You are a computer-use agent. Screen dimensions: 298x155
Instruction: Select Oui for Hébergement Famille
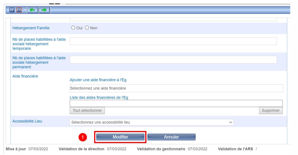point(73,28)
